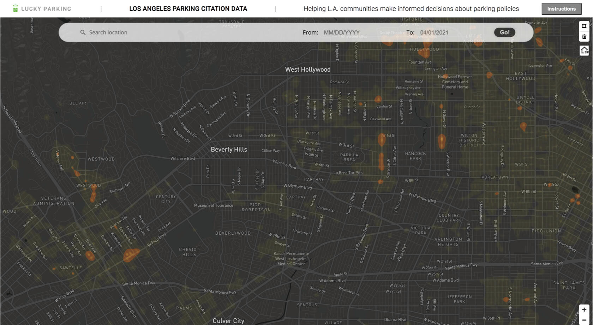Click the Lucky Parking logo icon
Image resolution: width=594 pixels, height=325 pixels.
pos(15,9)
